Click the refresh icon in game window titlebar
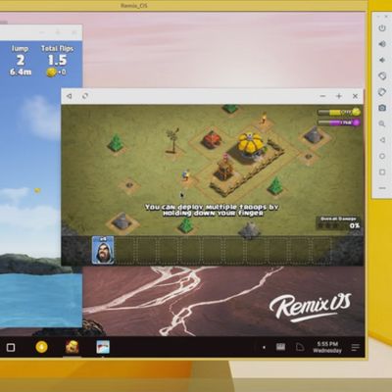The height and width of the screenshot is (392, 392). 85,96
